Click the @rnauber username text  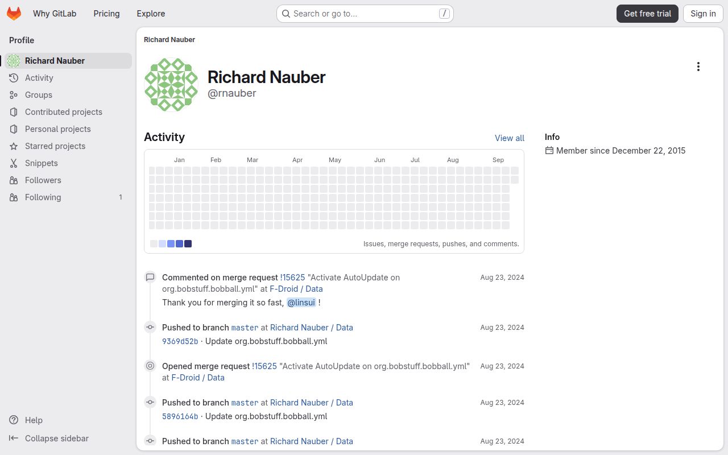pos(232,93)
